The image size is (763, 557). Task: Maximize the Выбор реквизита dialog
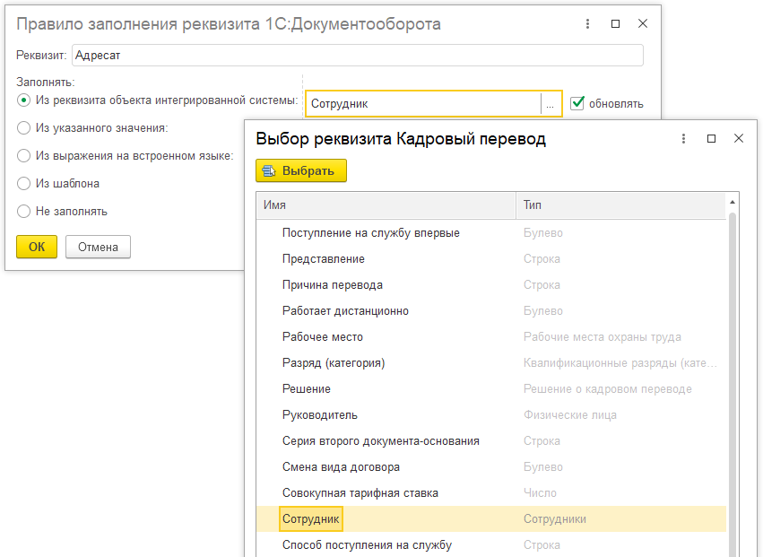point(712,139)
